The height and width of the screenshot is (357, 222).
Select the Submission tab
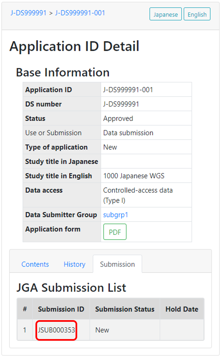(117, 264)
